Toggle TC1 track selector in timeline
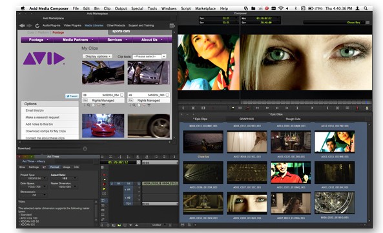This screenshot has width=383, height=233. coord(129,203)
